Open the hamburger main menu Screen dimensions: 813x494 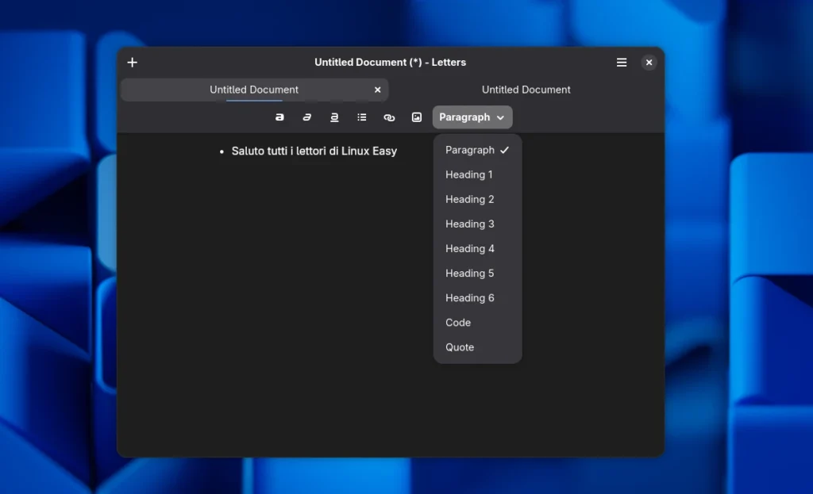622,63
